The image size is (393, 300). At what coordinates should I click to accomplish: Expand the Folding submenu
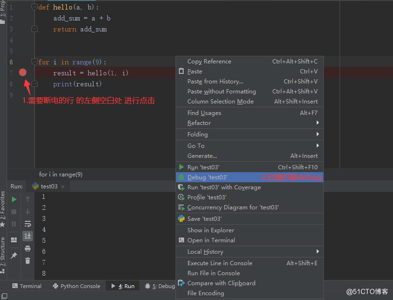tap(249, 134)
